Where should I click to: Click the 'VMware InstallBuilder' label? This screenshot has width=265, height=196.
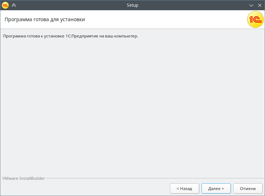[24, 178]
